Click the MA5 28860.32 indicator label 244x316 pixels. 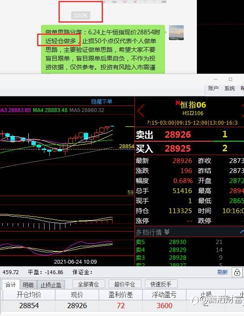(x=87, y=110)
